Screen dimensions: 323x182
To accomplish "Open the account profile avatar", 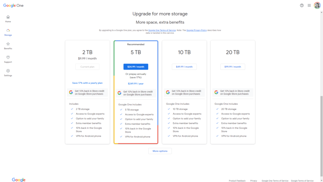I will click(x=317, y=6).
